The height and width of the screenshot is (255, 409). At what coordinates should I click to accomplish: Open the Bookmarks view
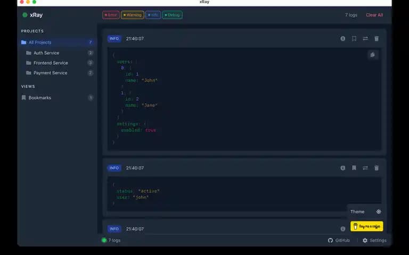pos(56,98)
